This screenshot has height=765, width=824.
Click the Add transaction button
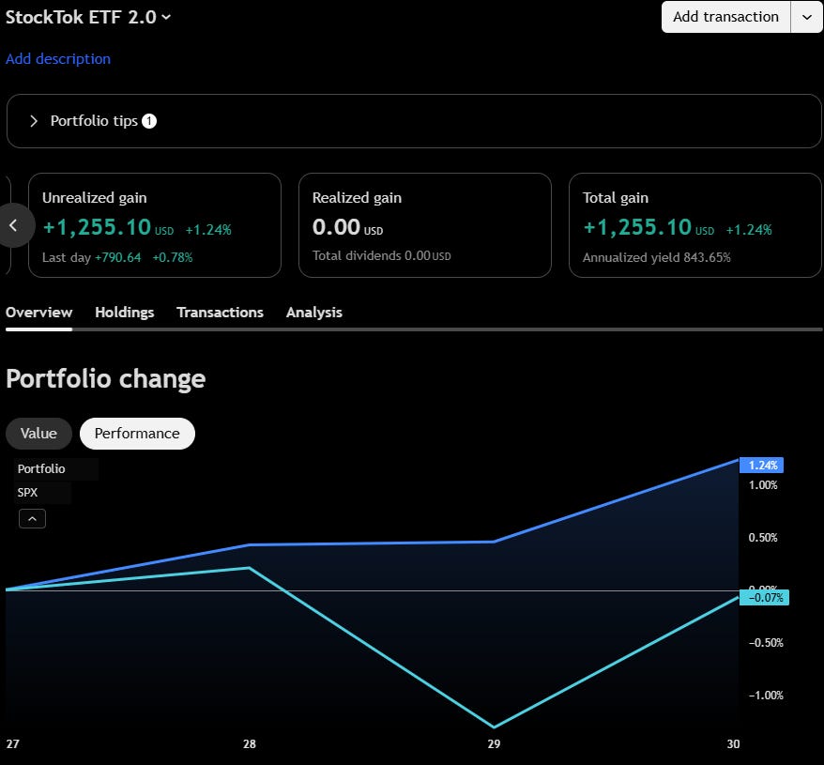pos(725,17)
